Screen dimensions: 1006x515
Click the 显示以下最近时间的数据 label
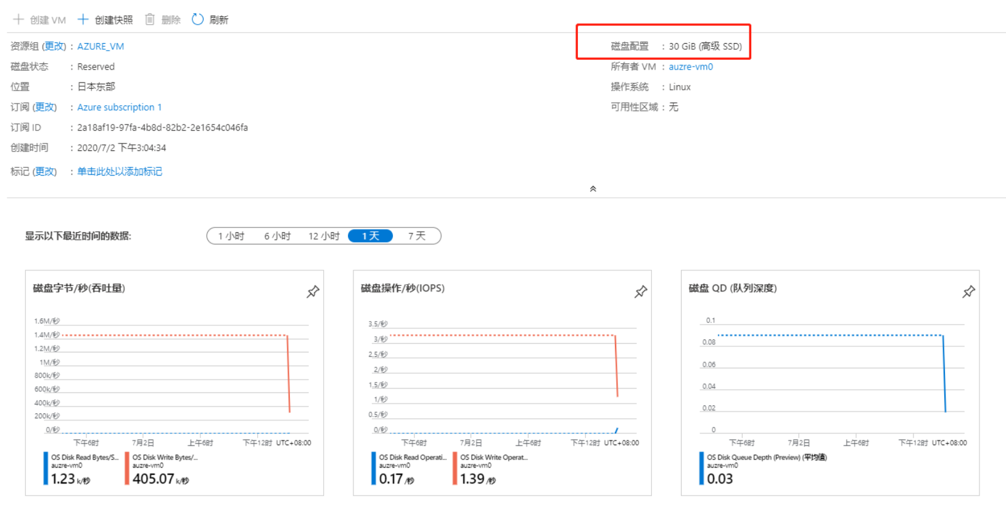click(x=78, y=236)
